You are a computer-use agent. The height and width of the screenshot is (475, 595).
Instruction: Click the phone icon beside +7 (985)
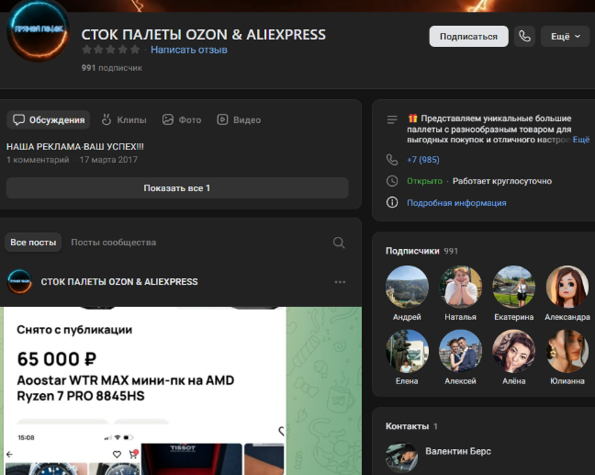point(392,160)
